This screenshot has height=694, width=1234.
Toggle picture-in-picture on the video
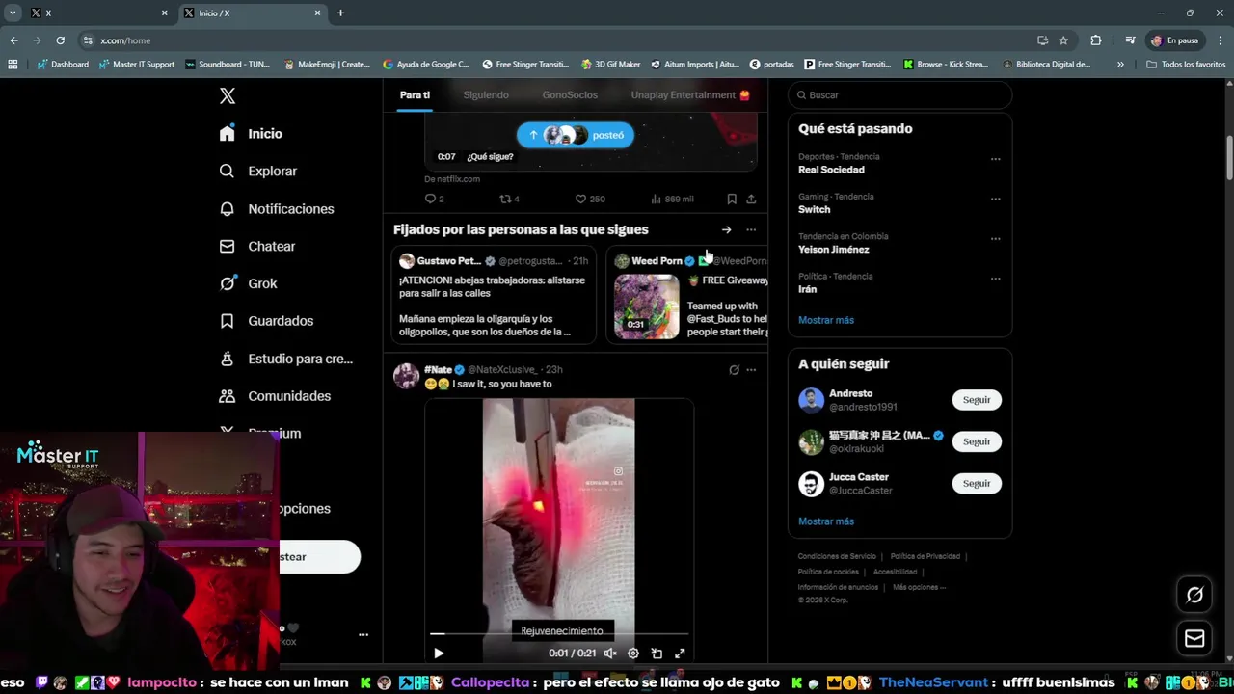pyautogui.click(x=657, y=653)
